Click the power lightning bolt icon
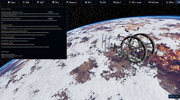 tap(130, 2)
